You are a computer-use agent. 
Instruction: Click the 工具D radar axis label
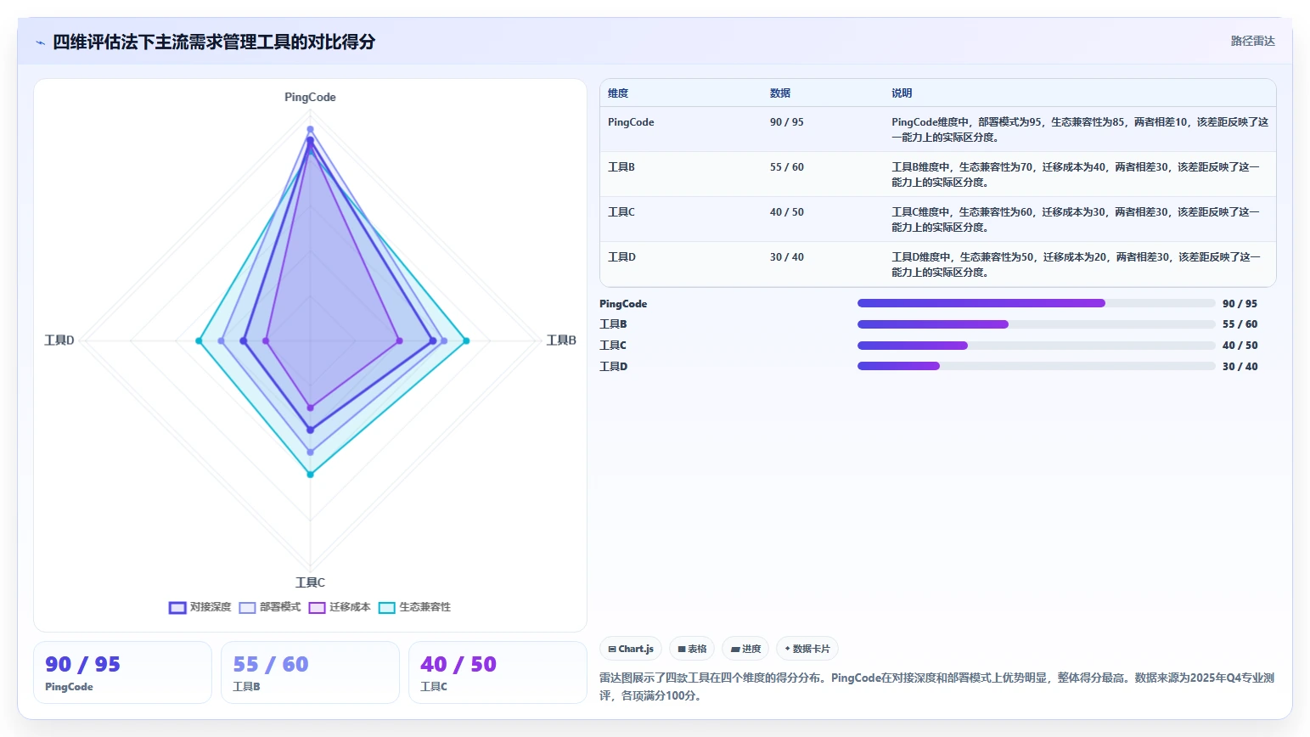pyautogui.click(x=59, y=340)
